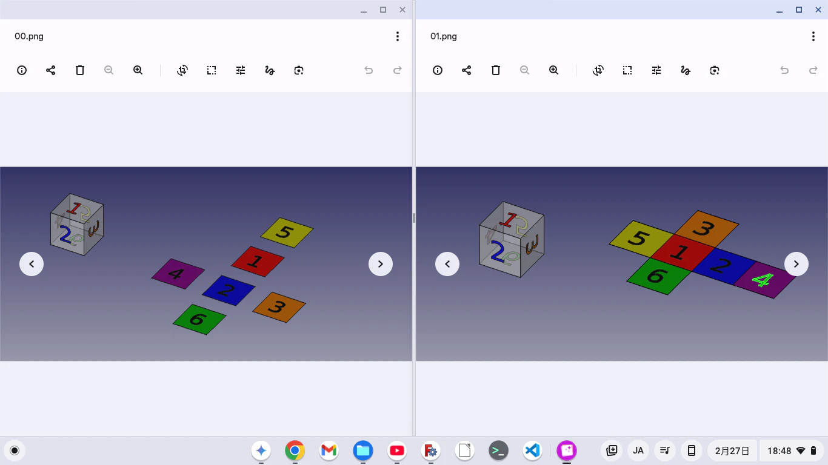Select the draw tool in 00.png window

(x=270, y=70)
